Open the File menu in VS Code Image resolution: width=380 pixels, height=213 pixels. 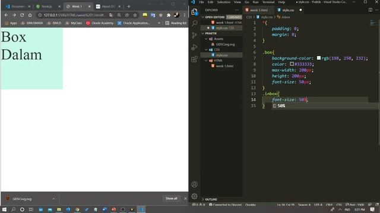[201, 2]
